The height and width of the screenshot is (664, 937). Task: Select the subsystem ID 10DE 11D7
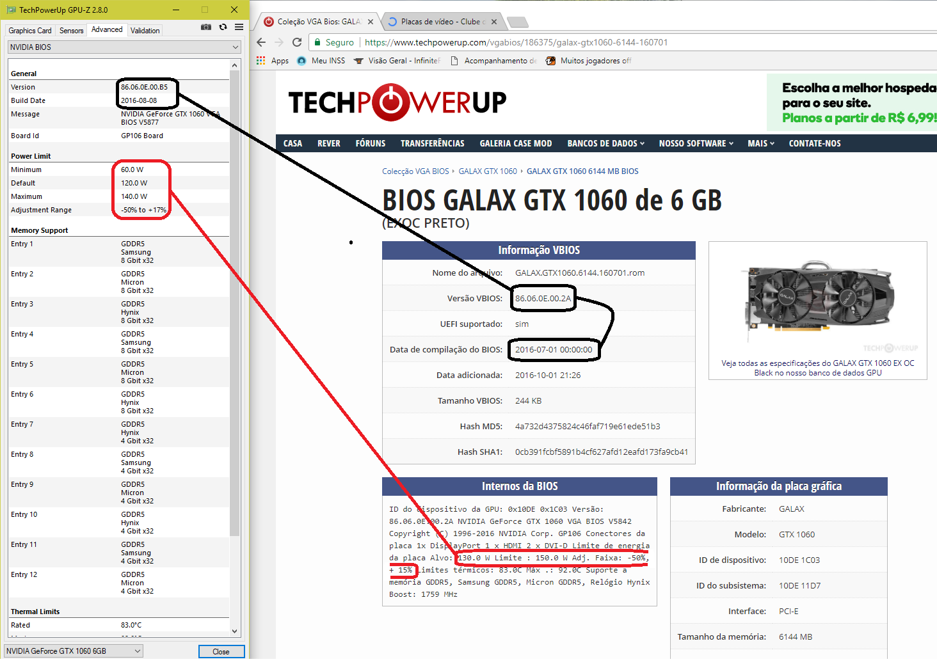click(x=799, y=585)
